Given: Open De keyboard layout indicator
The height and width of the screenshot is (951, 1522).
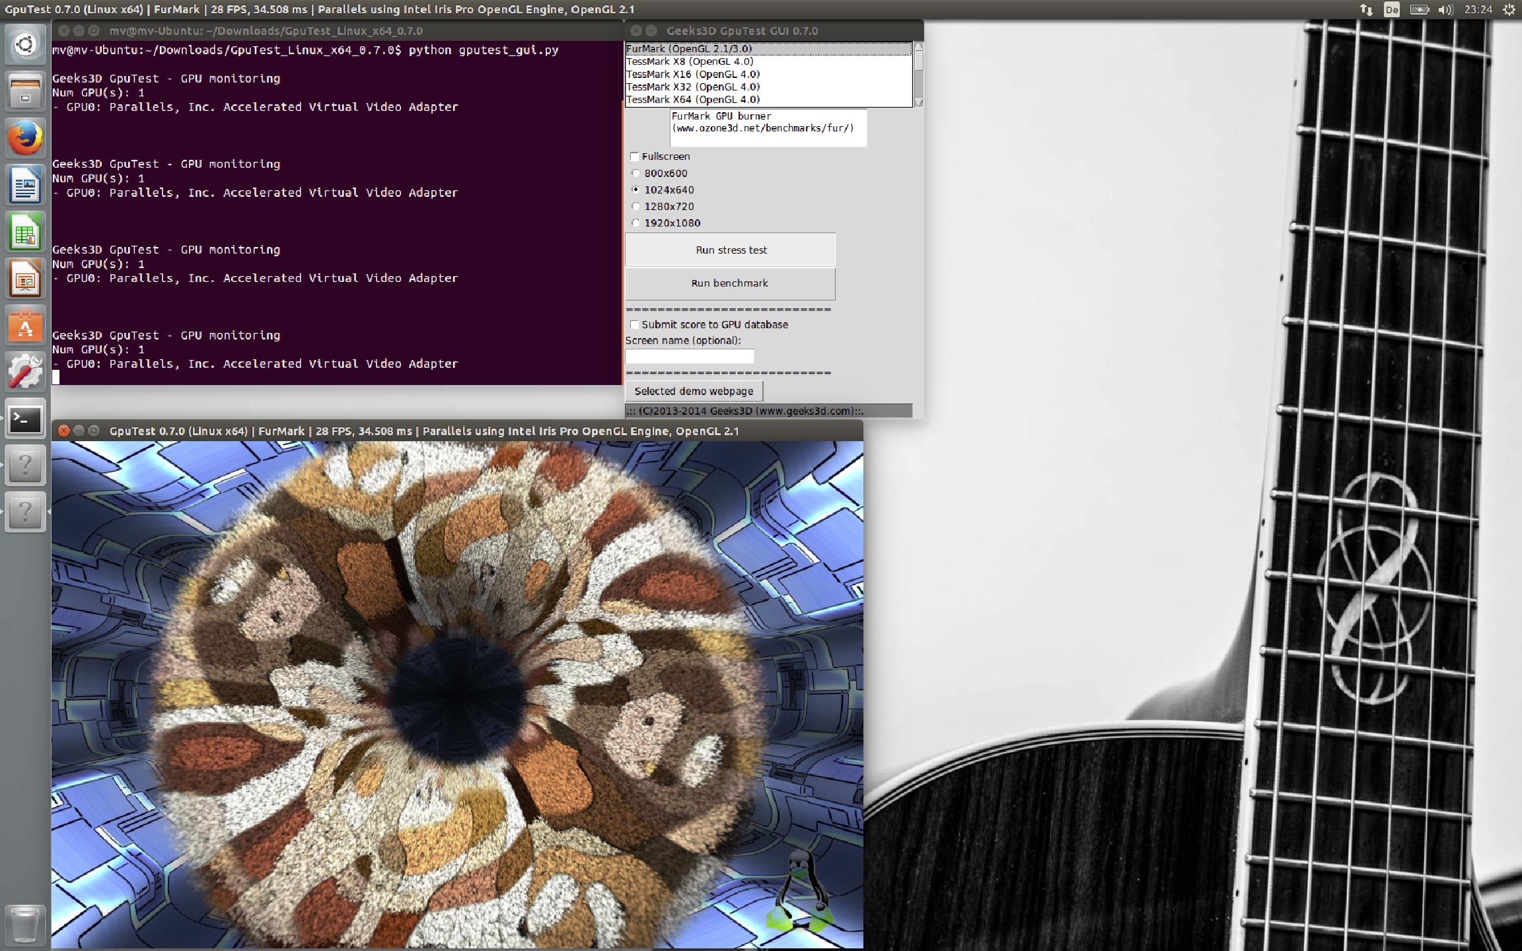Looking at the screenshot, I should click(x=1392, y=9).
